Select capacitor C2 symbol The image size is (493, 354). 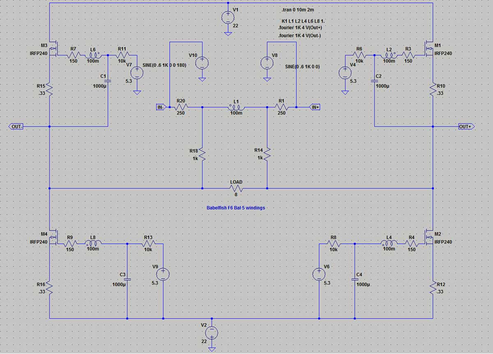(374, 81)
